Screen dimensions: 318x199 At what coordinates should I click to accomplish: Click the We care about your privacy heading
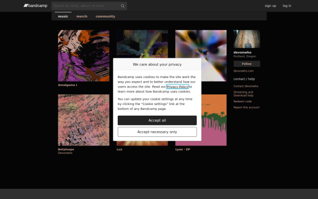tap(157, 64)
